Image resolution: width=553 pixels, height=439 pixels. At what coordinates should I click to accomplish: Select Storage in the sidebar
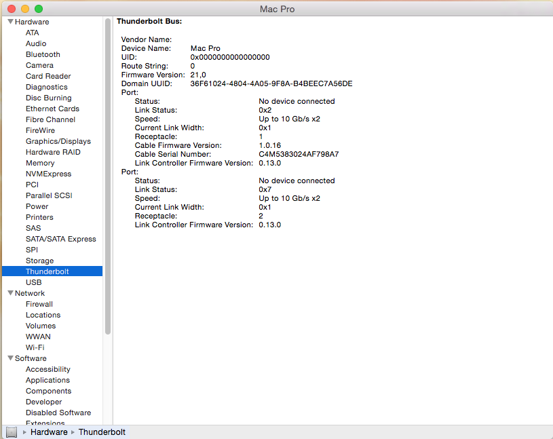coord(40,261)
